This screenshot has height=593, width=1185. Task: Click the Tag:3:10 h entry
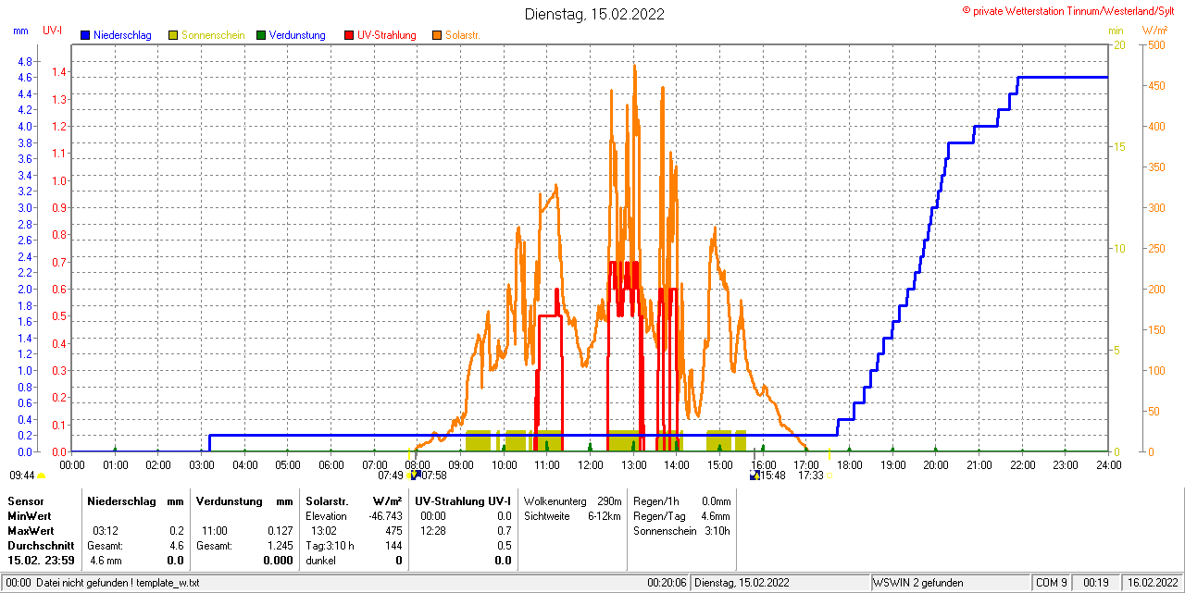pyautogui.click(x=330, y=546)
